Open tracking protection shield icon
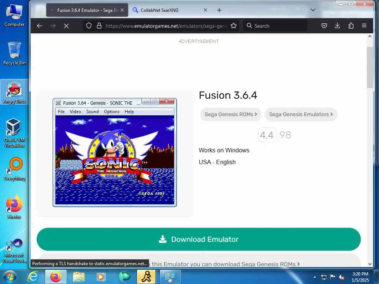 click(x=89, y=26)
